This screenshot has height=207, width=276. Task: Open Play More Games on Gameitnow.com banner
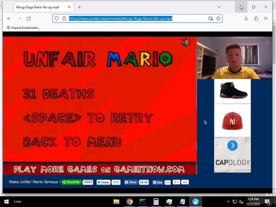[99, 169]
